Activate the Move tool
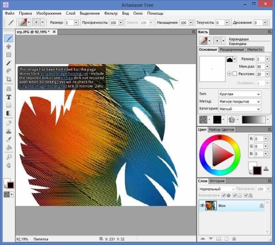This screenshot has width=275, height=245. coord(9,46)
